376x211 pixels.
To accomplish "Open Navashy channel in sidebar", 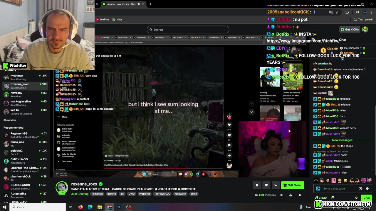I will pos(25,94).
